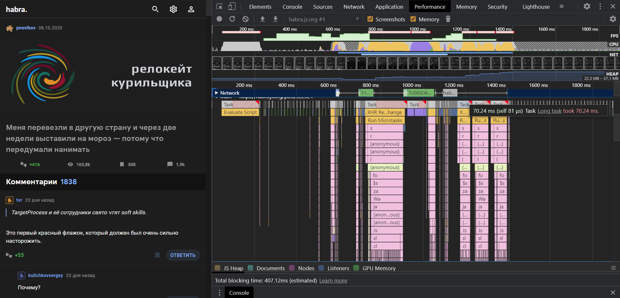620x298 pixels.
Task: Open the habra search icon
Action: pyautogui.click(x=155, y=9)
